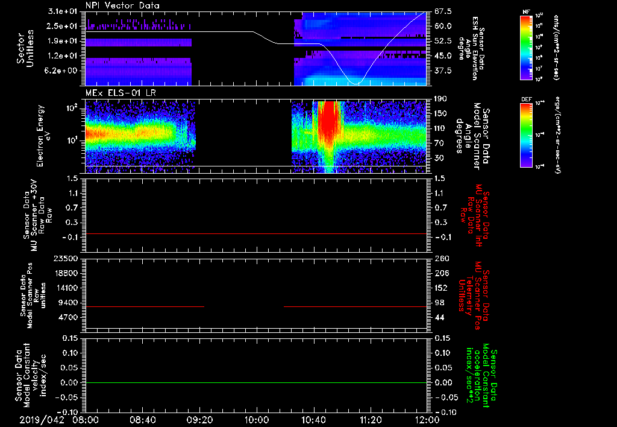The width and height of the screenshot is (617, 427).
Task: Click the 4700 scanner position axis value
Action: coord(69,317)
